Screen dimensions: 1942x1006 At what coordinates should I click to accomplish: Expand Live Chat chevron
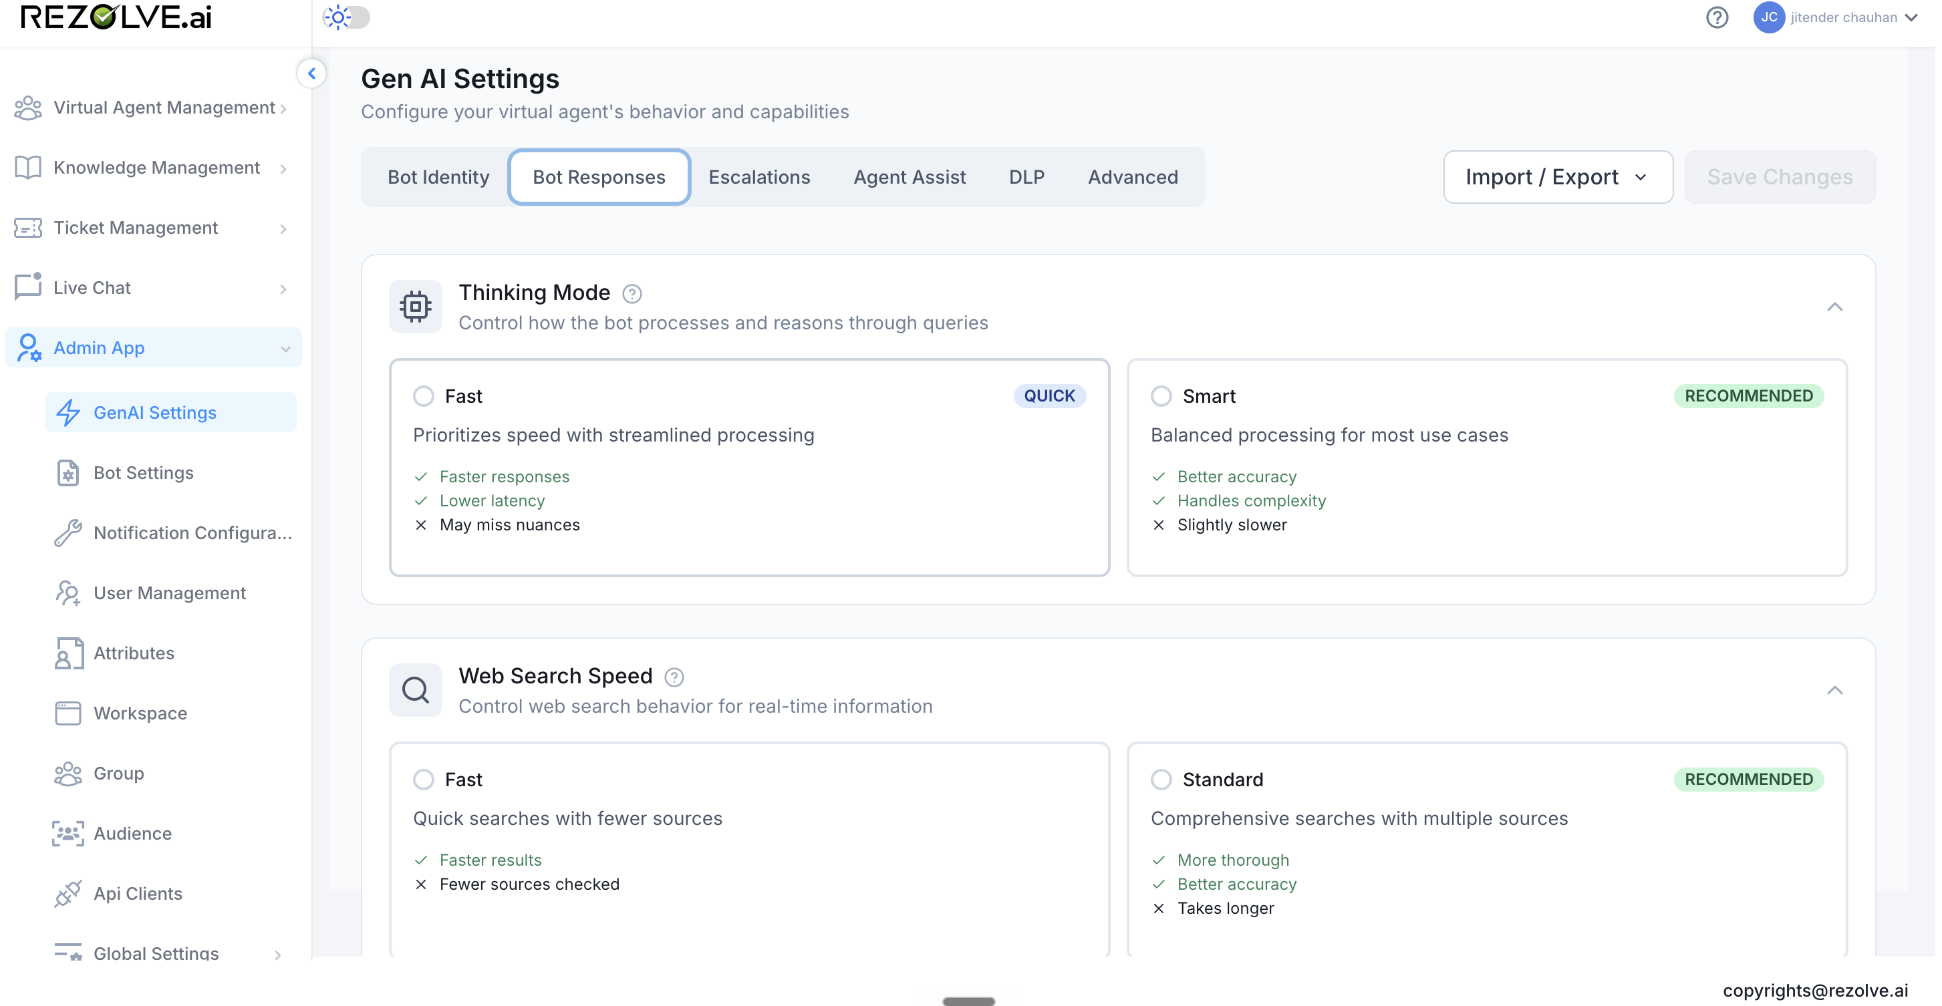(x=283, y=289)
